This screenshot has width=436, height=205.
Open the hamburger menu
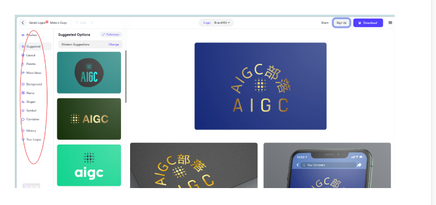tap(390, 23)
